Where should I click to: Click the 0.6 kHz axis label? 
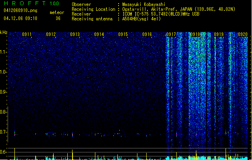[x=4, y=152]
